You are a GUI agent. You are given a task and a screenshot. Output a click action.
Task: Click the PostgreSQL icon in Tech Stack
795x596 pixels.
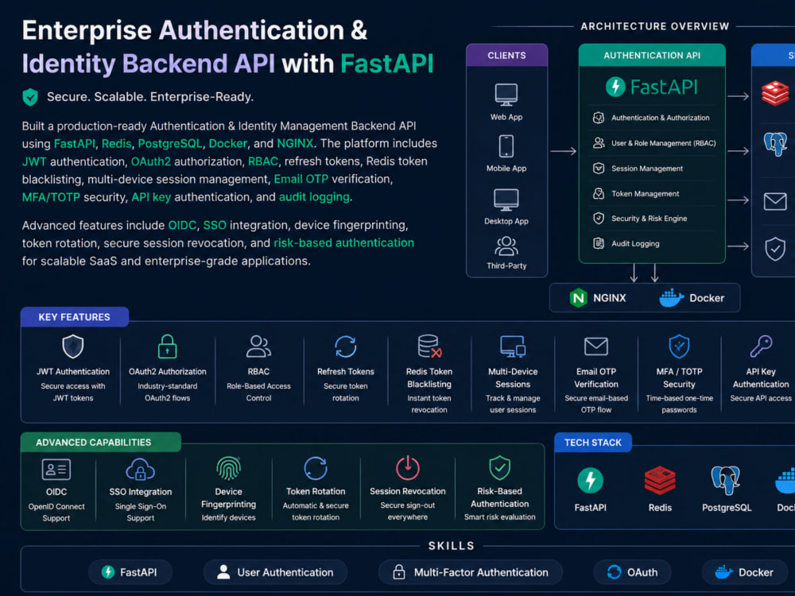coord(726,481)
